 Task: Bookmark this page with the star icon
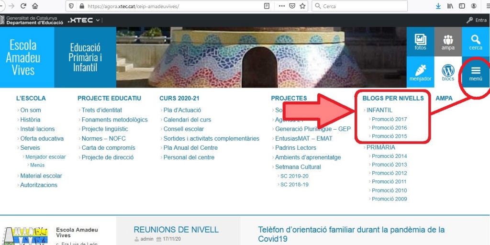[x=303, y=6]
